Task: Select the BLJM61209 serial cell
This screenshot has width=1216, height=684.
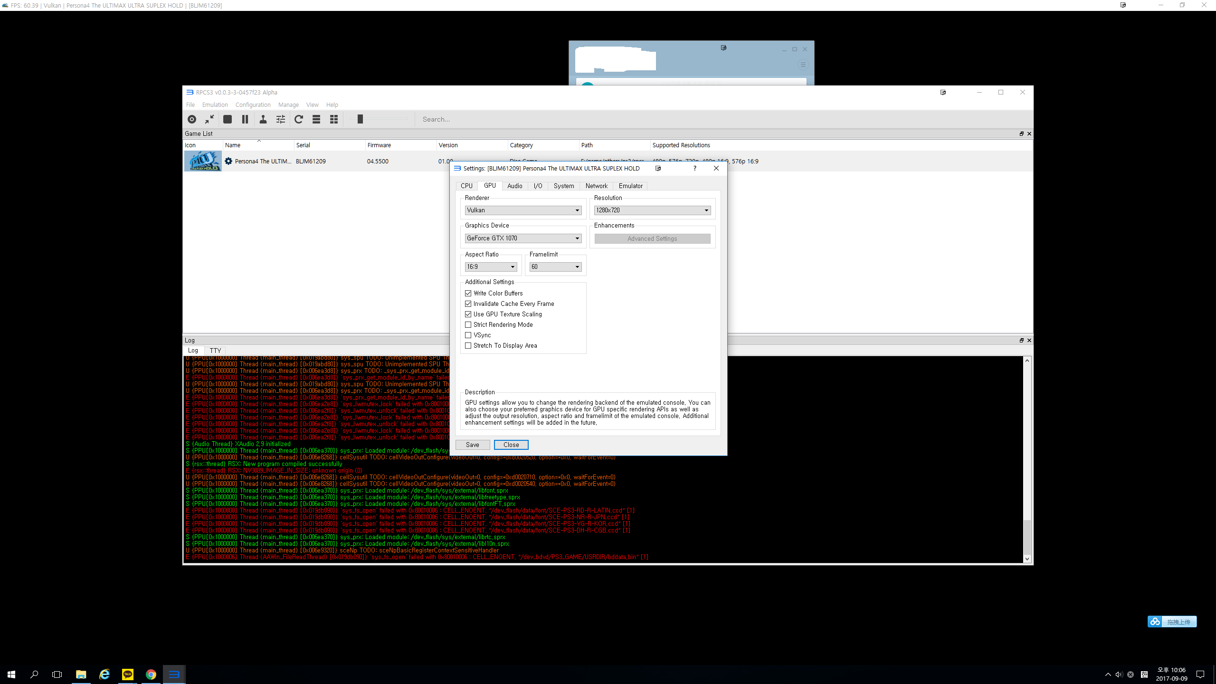Action: [311, 161]
